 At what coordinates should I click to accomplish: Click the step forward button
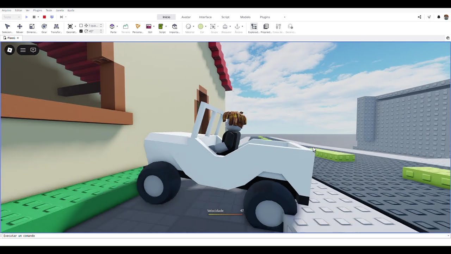pyautogui.click(x=61, y=17)
